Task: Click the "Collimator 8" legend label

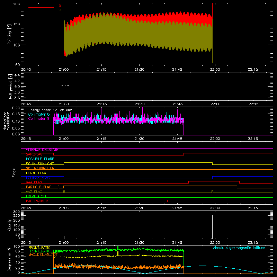Action: coord(39,114)
